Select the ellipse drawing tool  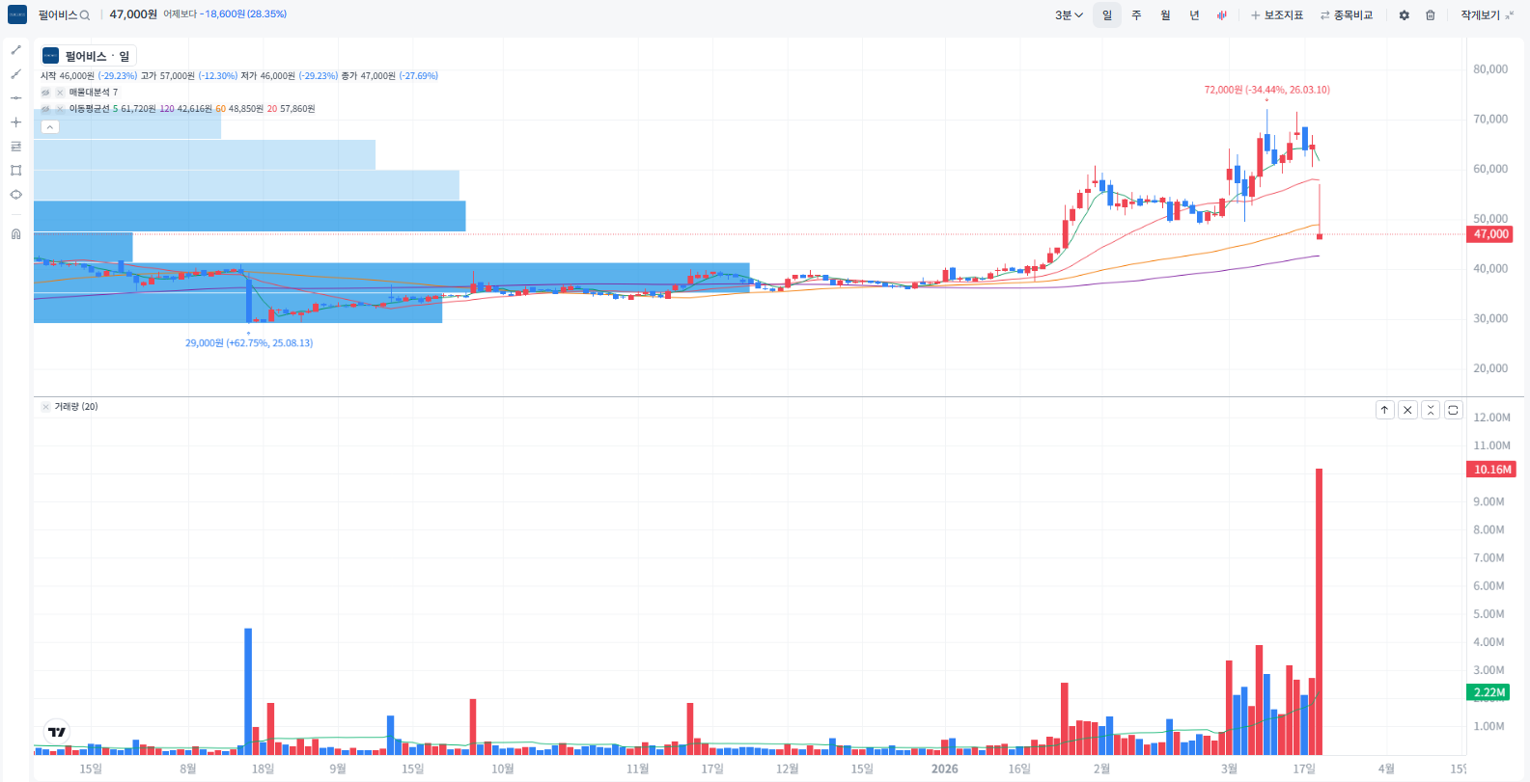(15, 195)
